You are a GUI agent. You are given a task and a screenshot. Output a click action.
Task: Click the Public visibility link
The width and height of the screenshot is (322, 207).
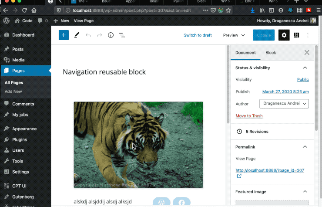(x=303, y=80)
